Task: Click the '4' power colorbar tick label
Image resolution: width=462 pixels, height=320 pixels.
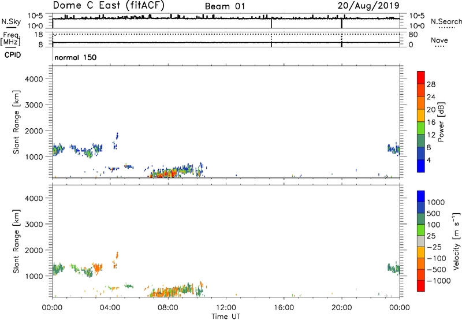Action: (x=429, y=161)
